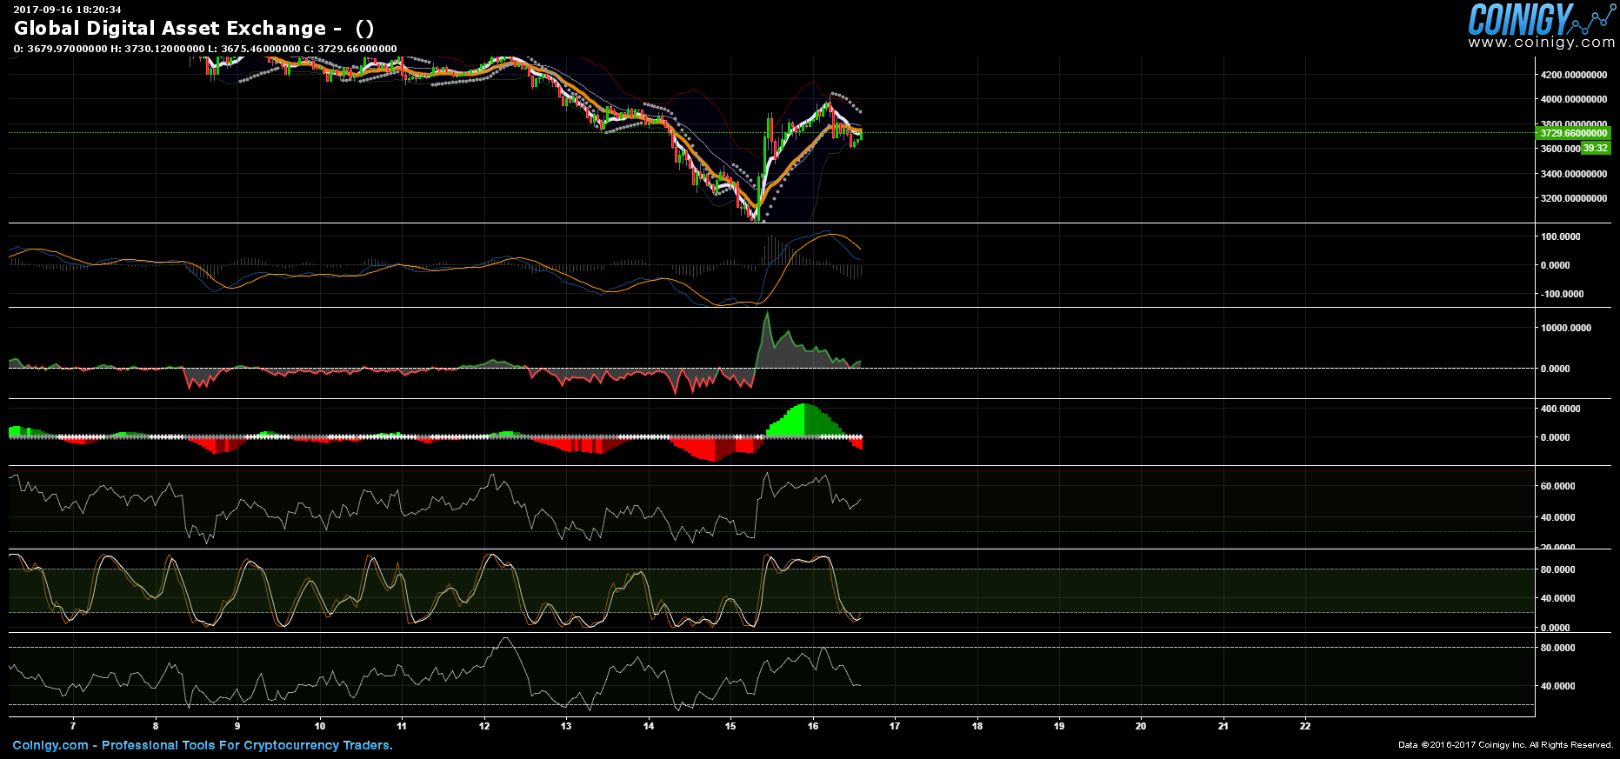Click the Data ©2016-2017 Coinigy Inc. copyright notice
1620x759 pixels.
click(1506, 745)
